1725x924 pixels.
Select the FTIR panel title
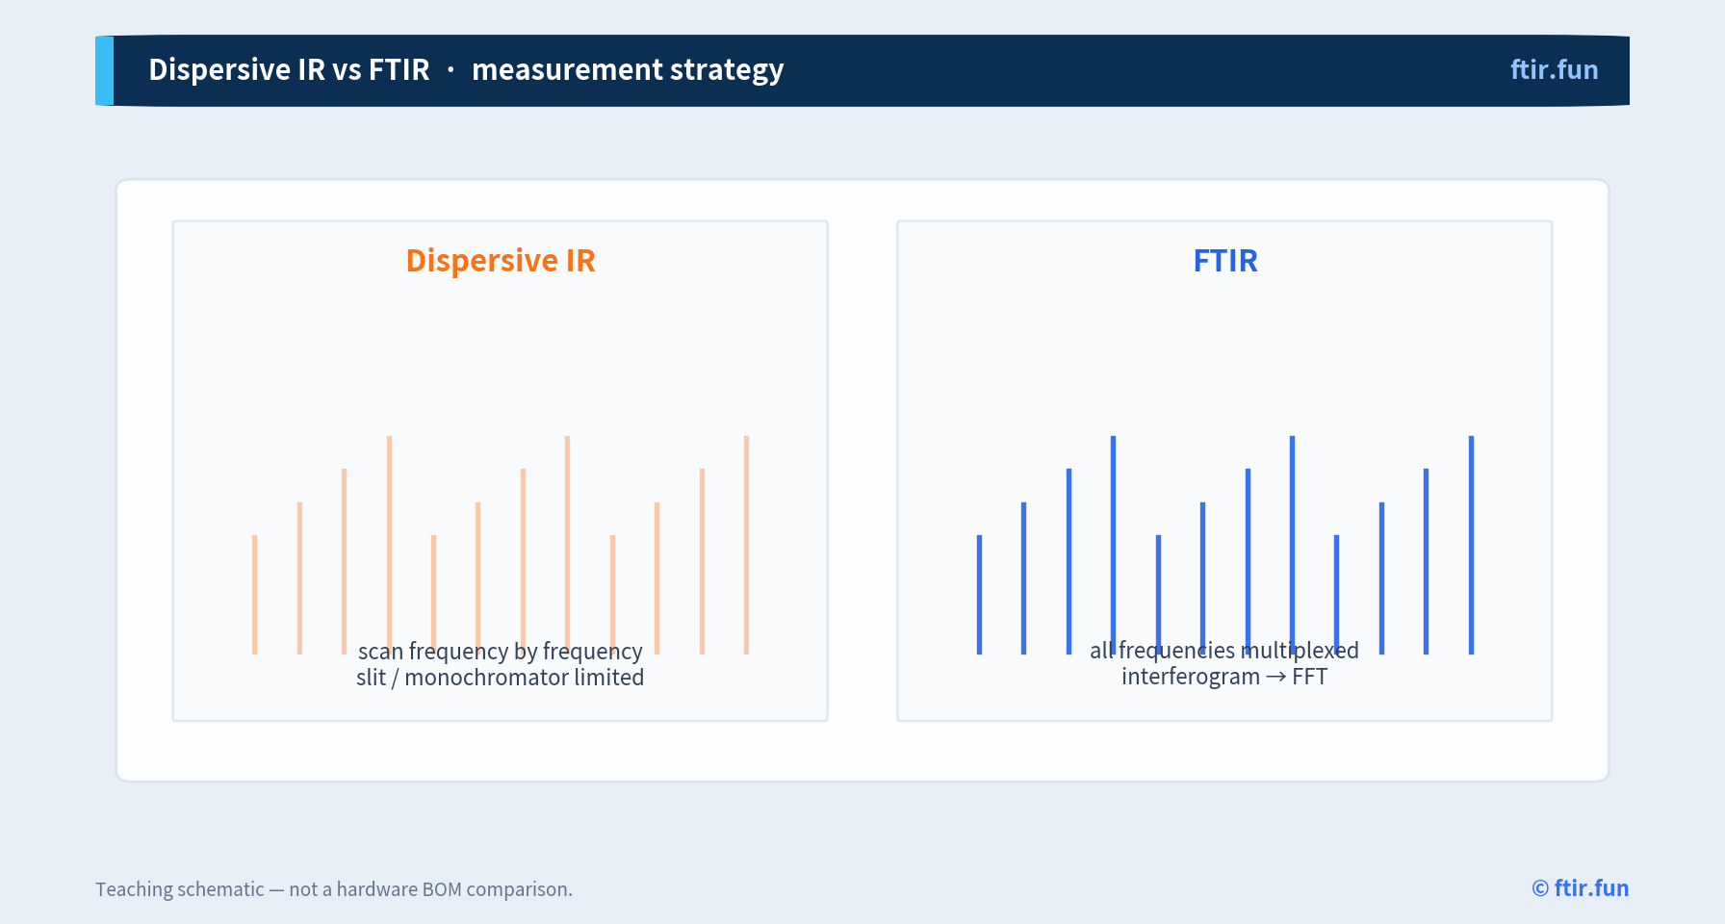(x=1224, y=260)
